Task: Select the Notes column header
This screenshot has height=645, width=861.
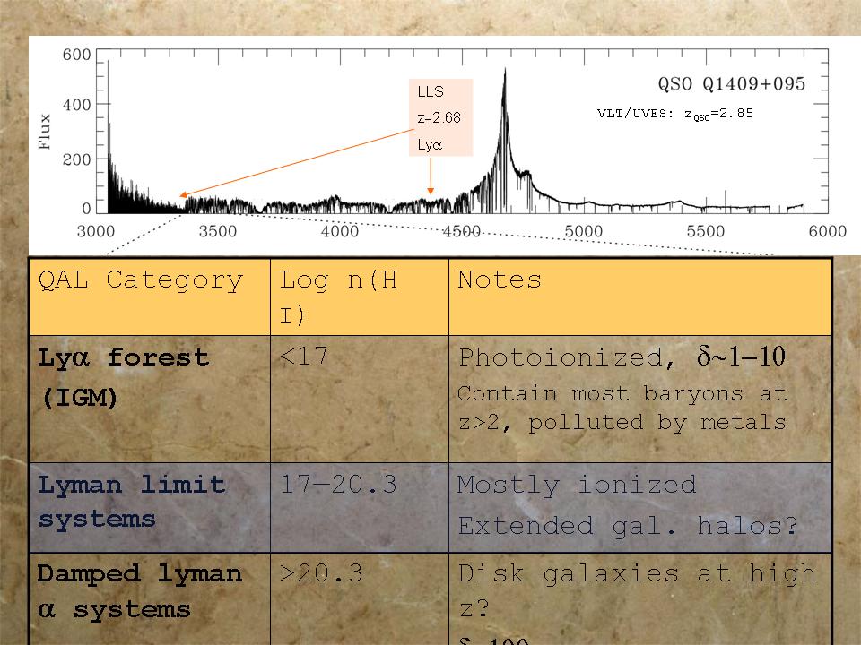Action: [500, 280]
